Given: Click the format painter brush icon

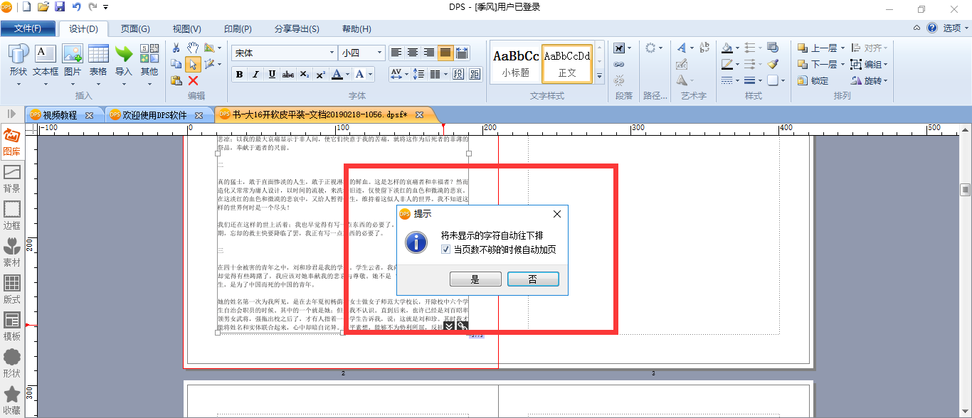Looking at the screenshot, I should [773, 63].
